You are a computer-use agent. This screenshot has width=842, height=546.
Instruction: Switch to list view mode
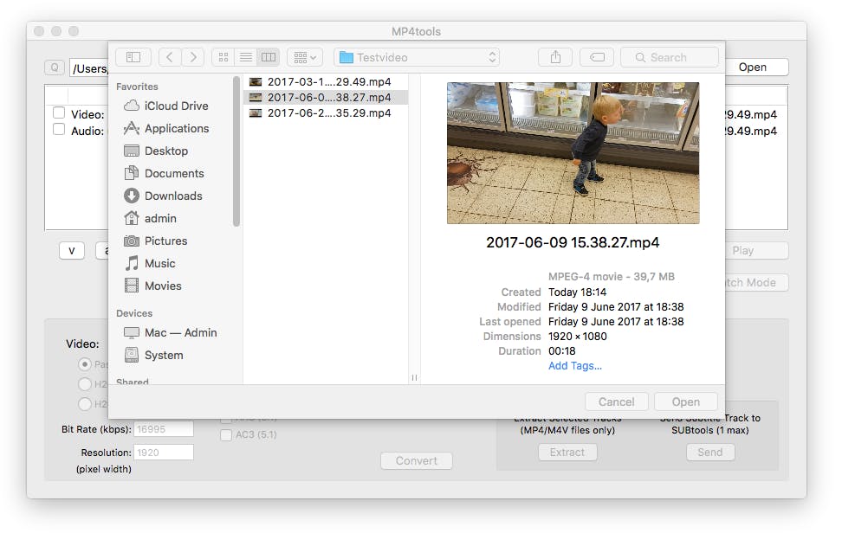pyautogui.click(x=246, y=57)
